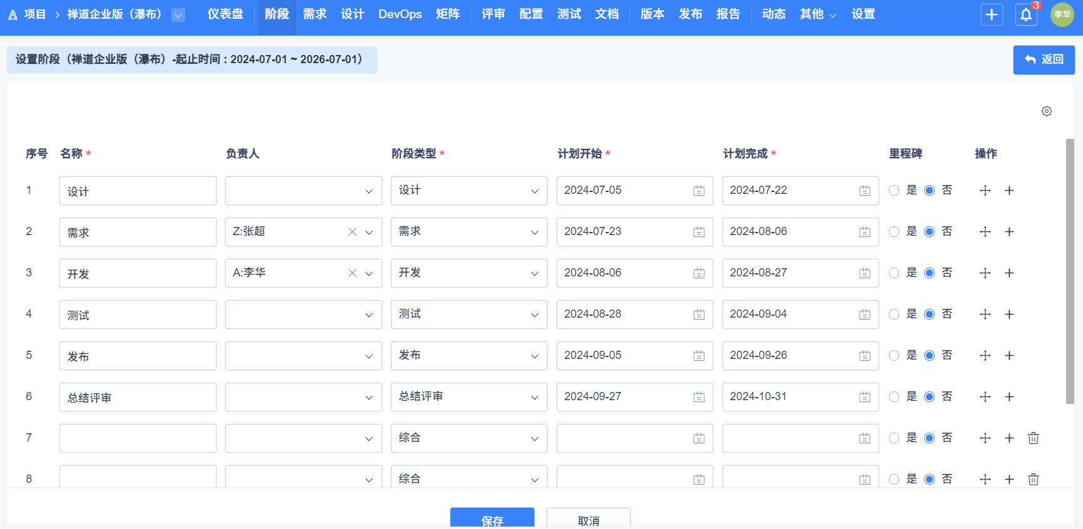Click the 返回 button
Viewport: 1083px width, 529px height.
tap(1044, 59)
